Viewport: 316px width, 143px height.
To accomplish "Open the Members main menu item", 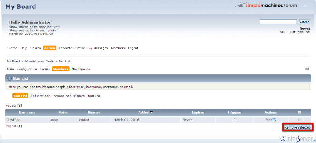I will (118, 48).
